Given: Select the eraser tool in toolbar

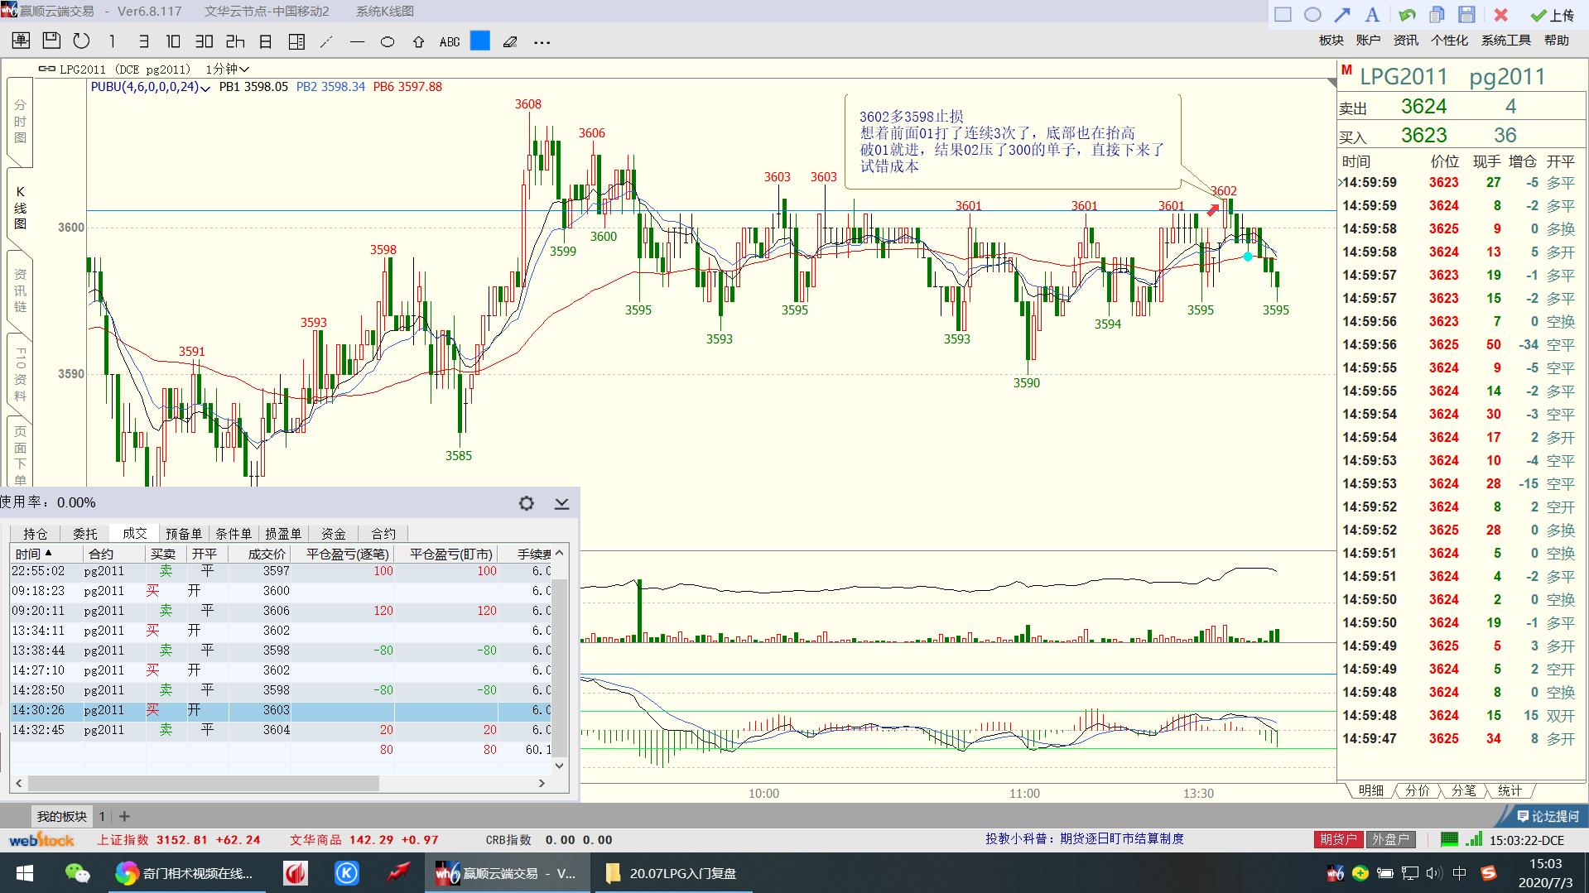Looking at the screenshot, I should 511,41.
